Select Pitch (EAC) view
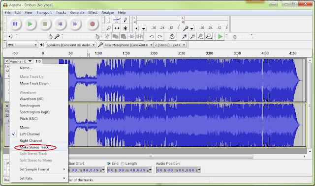 [39, 119]
